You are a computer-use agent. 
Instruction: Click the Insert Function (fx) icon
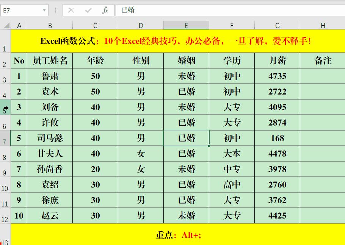[x=105, y=10]
